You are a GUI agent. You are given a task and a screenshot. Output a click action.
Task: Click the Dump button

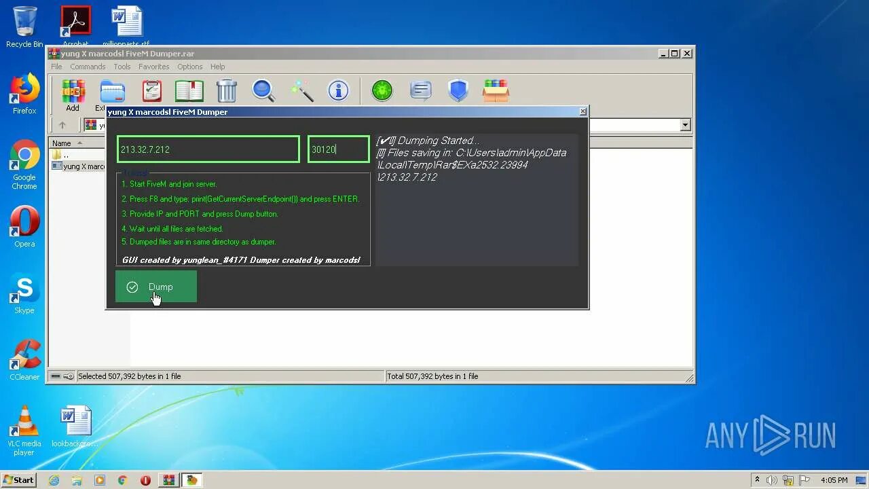pos(156,287)
